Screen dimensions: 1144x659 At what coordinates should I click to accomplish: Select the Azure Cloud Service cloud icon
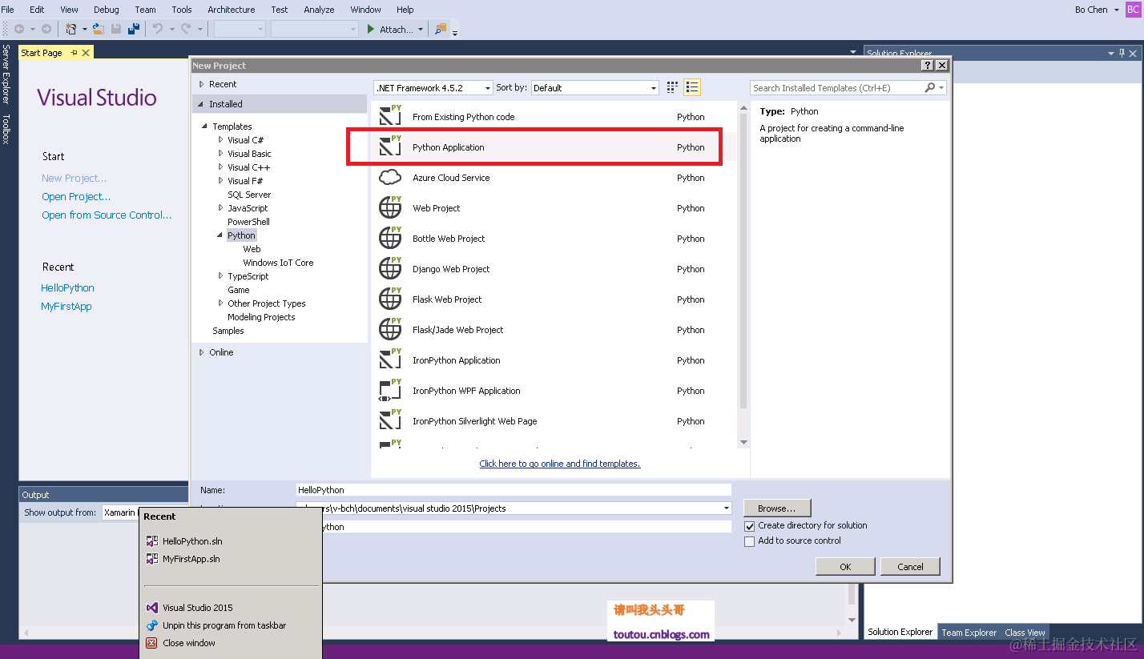[390, 178]
